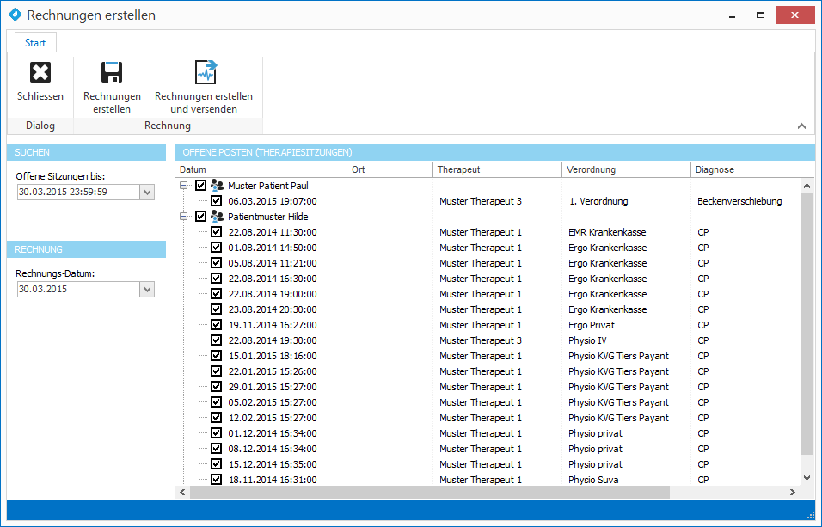
Task: Click the patient icon for Muster Patient Paul
Action: [217, 186]
